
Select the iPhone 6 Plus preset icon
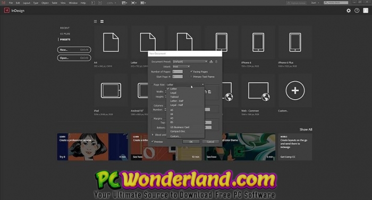(295, 42)
